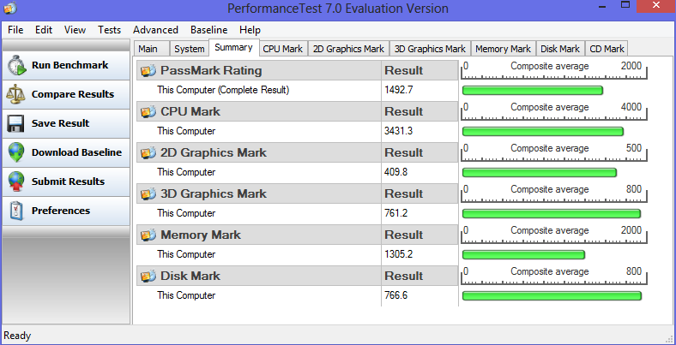Select the Memory Mark value 1305.2

pos(398,254)
